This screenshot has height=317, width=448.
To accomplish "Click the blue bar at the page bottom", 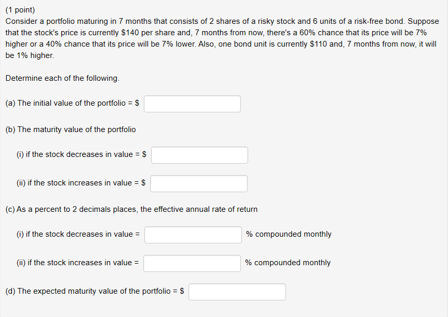I will pos(224,315).
